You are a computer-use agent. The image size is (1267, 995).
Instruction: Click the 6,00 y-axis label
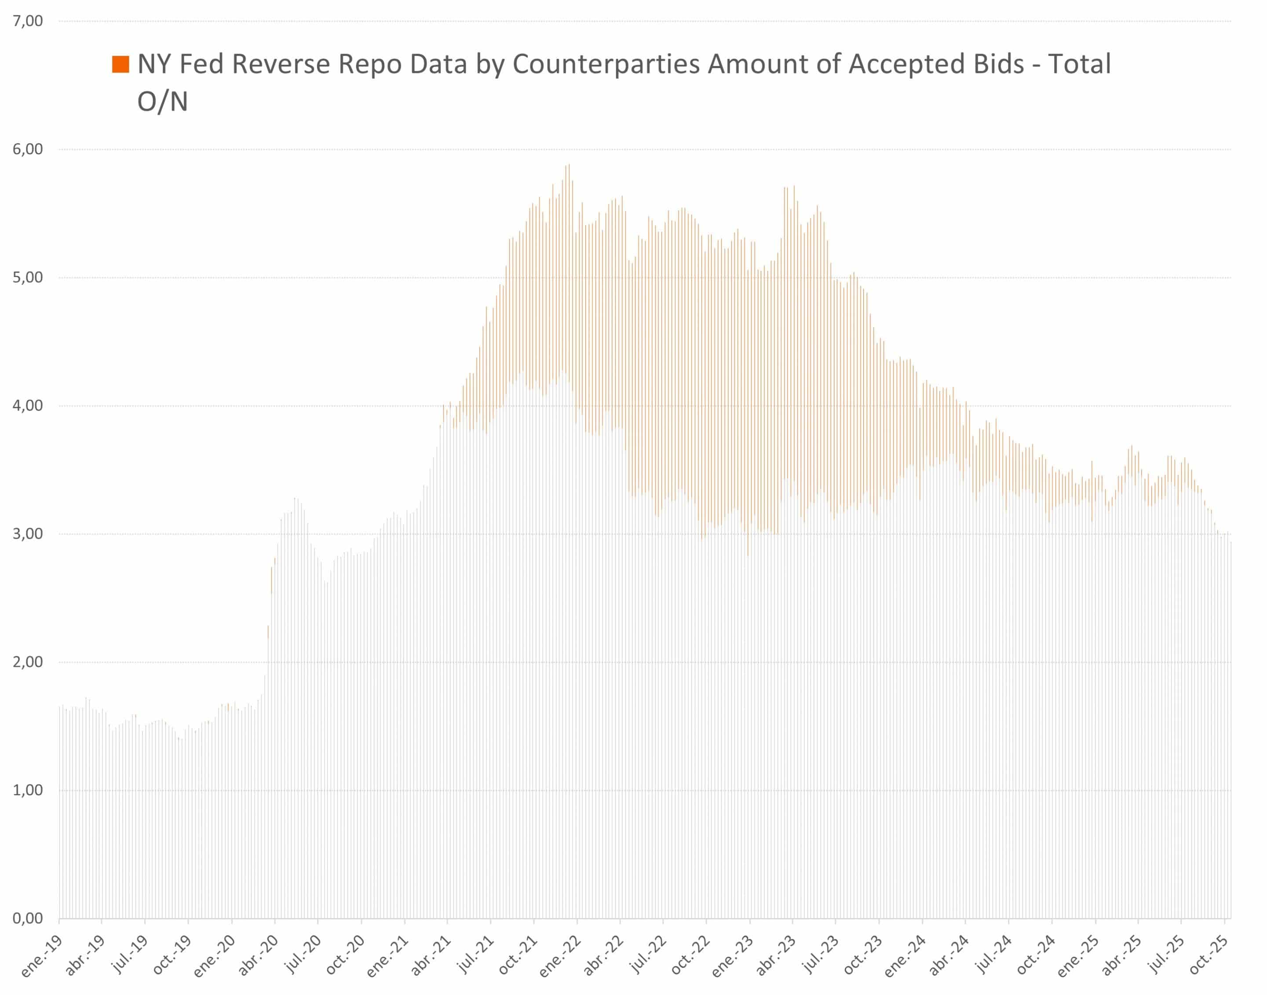coord(28,149)
